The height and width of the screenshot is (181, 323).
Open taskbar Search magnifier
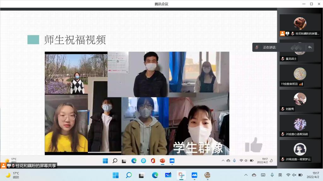pos(129,175)
